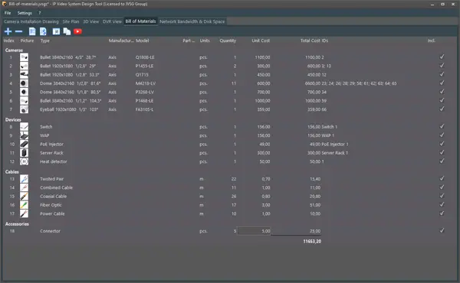Image resolution: width=460 pixels, height=283 pixels.
Task: Click the Type column header
Action: tap(45, 41)
